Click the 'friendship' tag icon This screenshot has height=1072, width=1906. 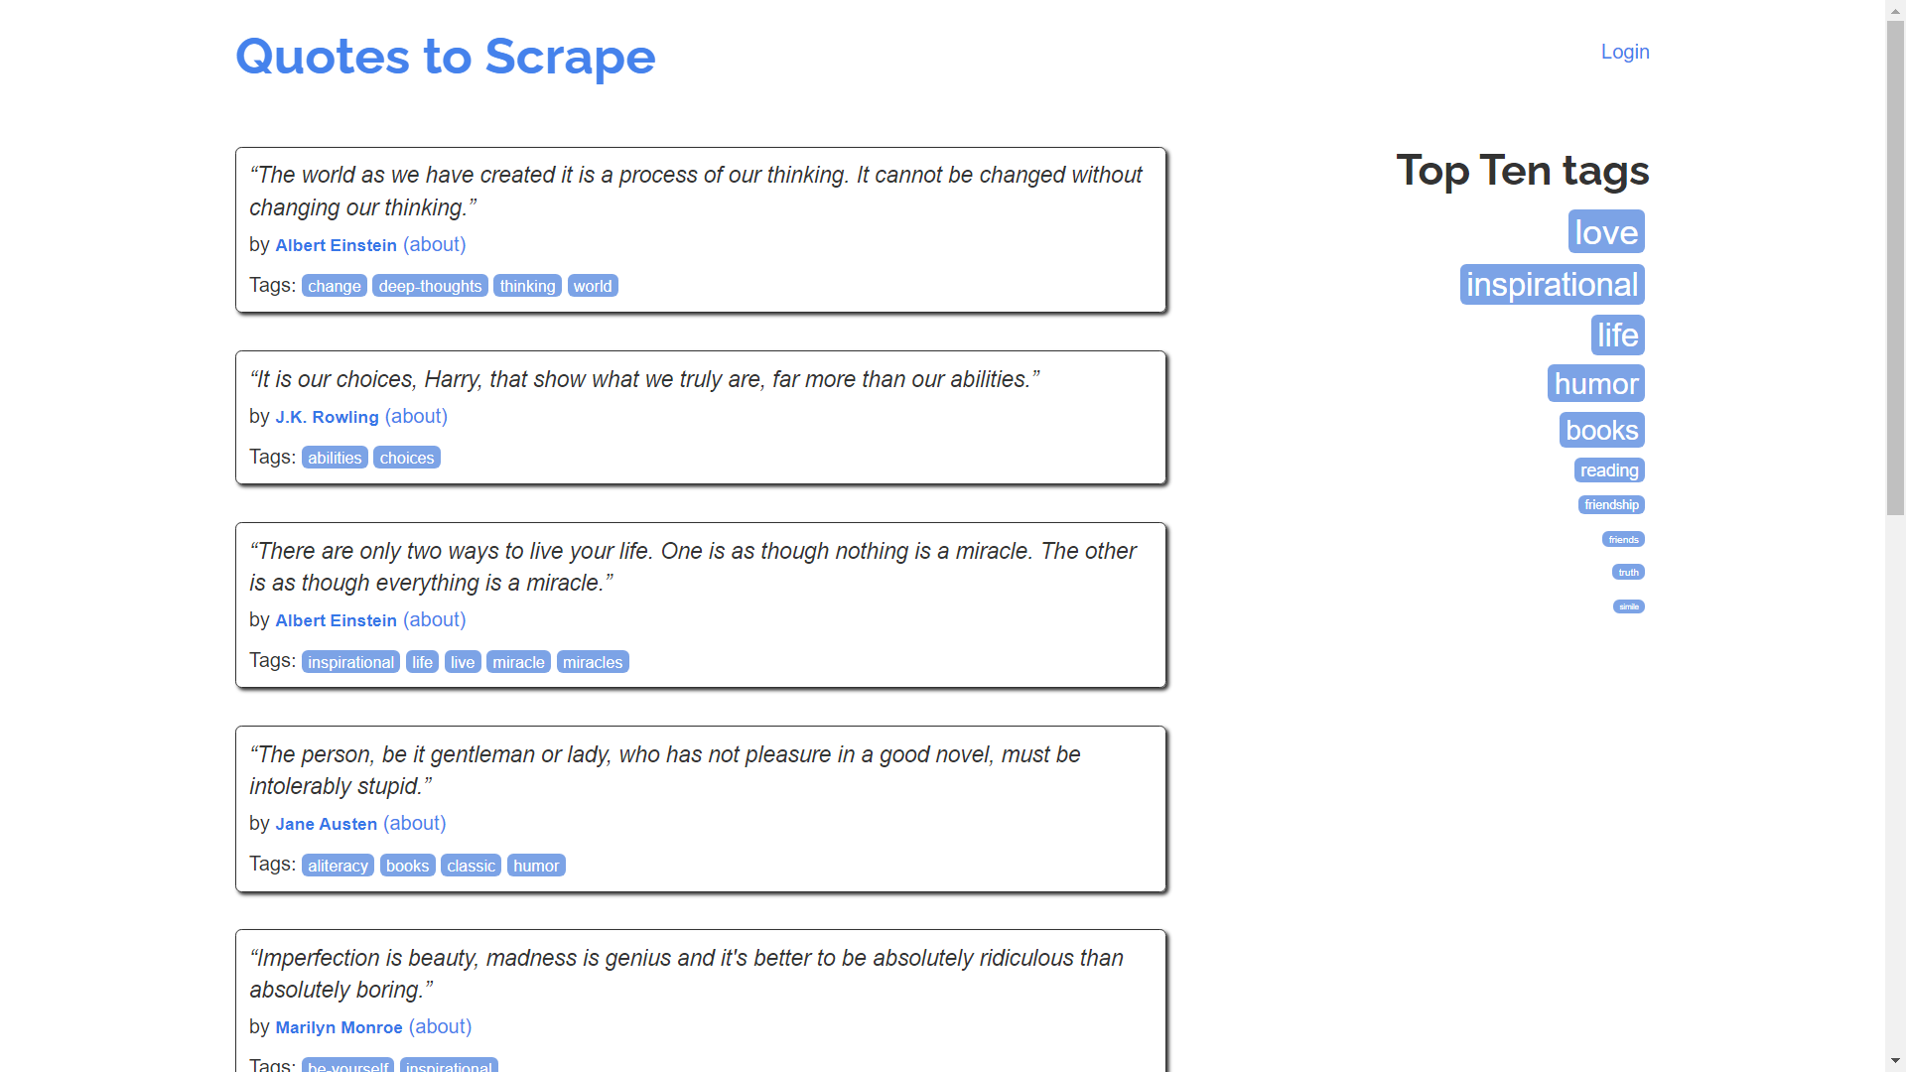point(1611,504)
